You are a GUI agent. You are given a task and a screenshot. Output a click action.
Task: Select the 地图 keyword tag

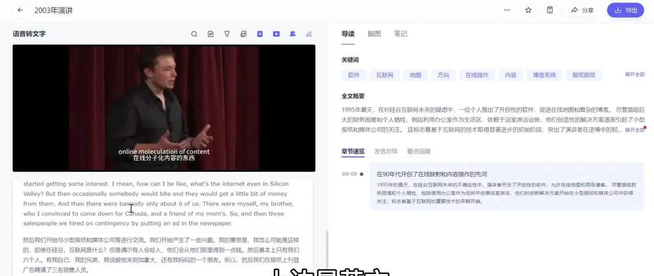tap(415, 75)
